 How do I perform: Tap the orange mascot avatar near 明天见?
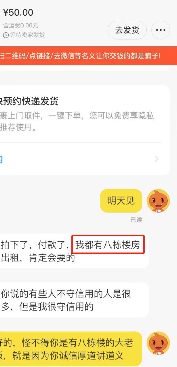click(x=159, y=201)
